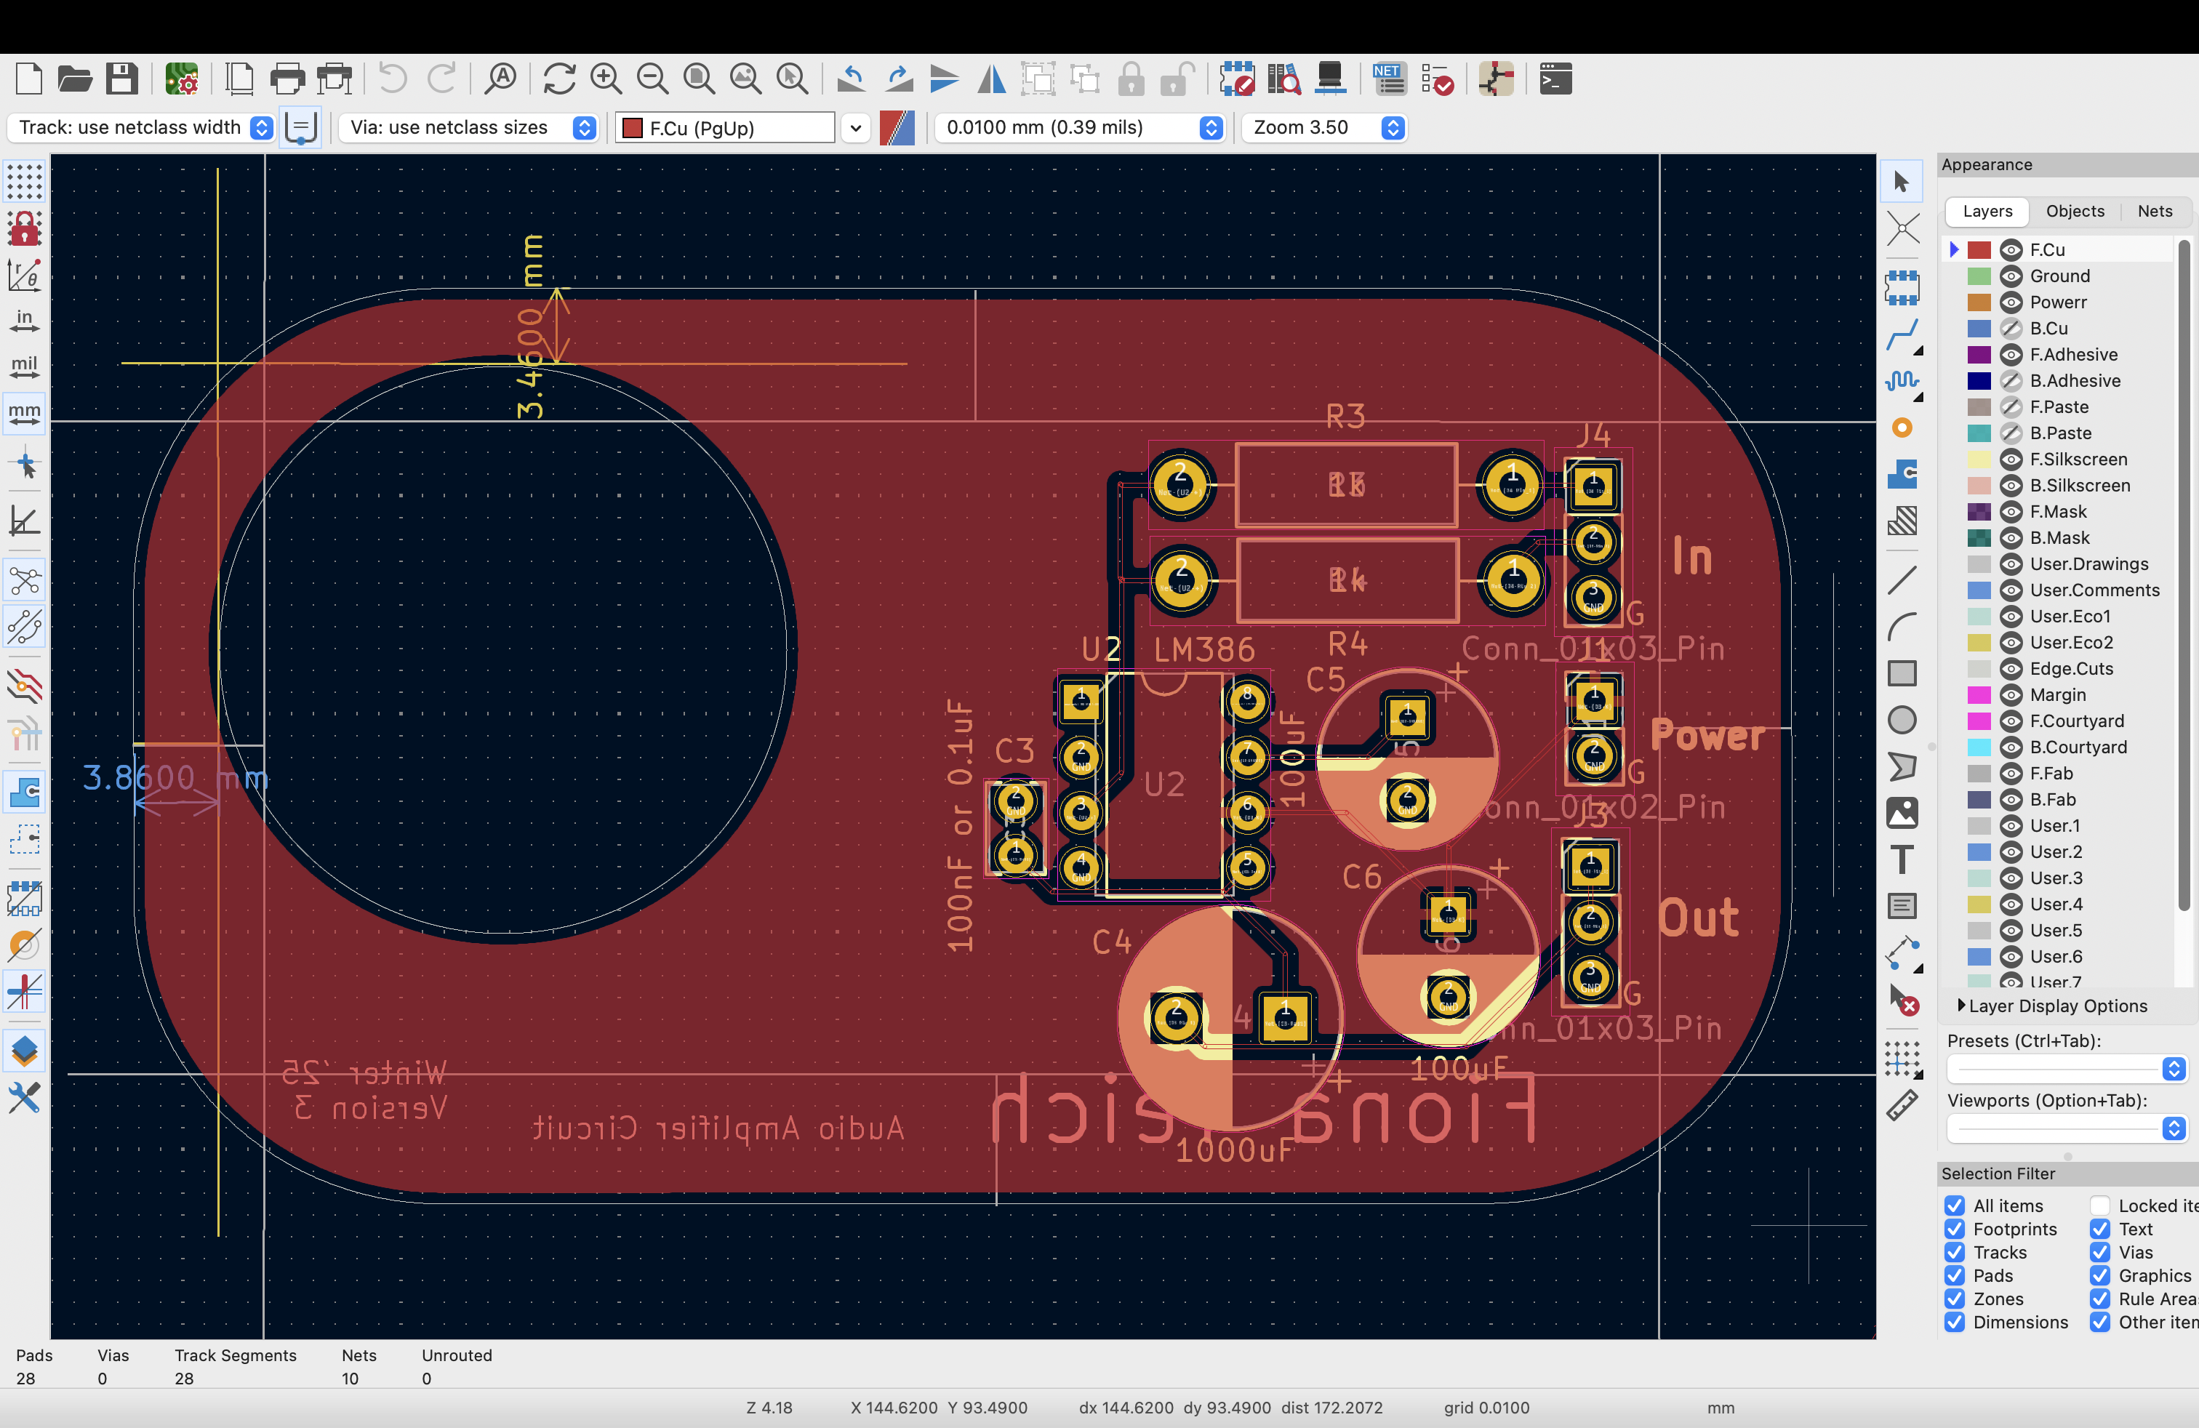Click the layer list scrollbar
The image size is (2199, 1428).
[2184, 574]
